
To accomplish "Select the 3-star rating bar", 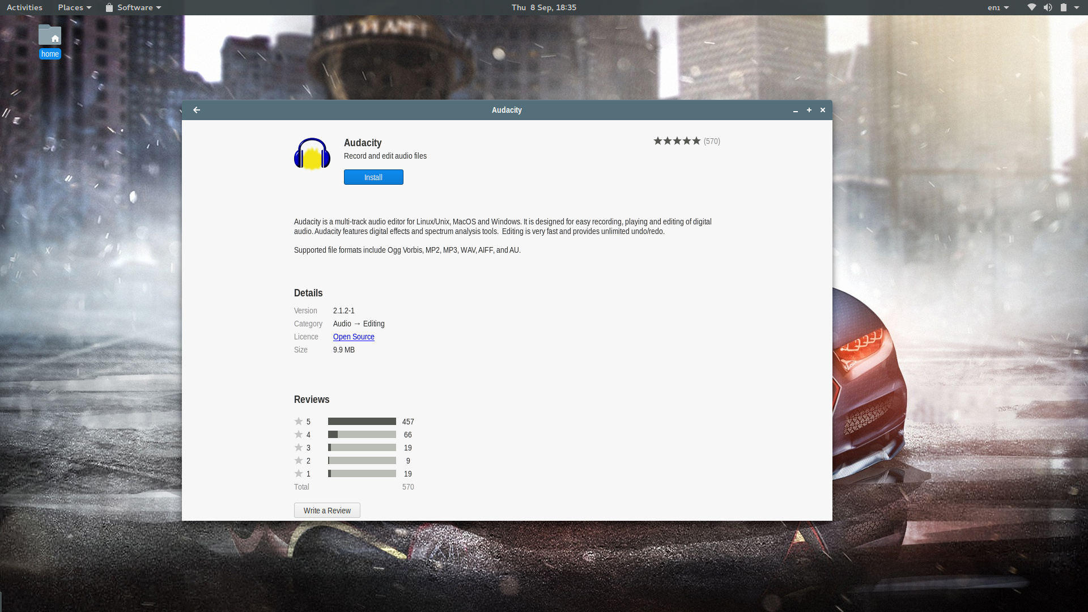I will pos(362,448).
